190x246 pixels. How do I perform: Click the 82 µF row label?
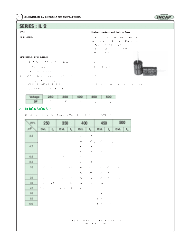tap(31, 199)
